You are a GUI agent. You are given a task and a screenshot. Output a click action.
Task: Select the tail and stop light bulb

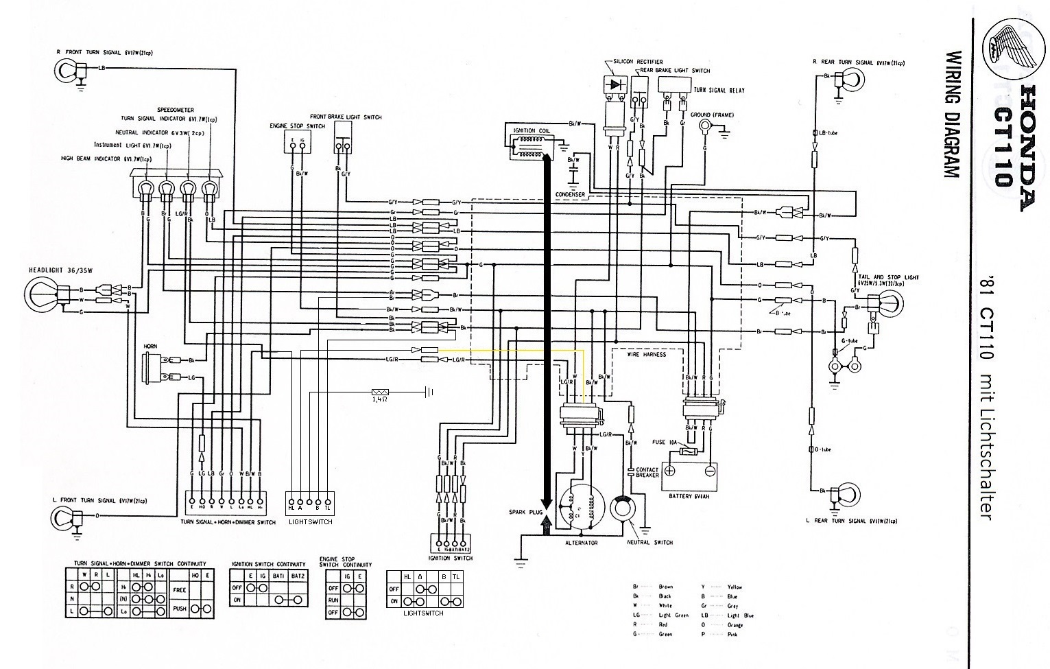(887, 303)
